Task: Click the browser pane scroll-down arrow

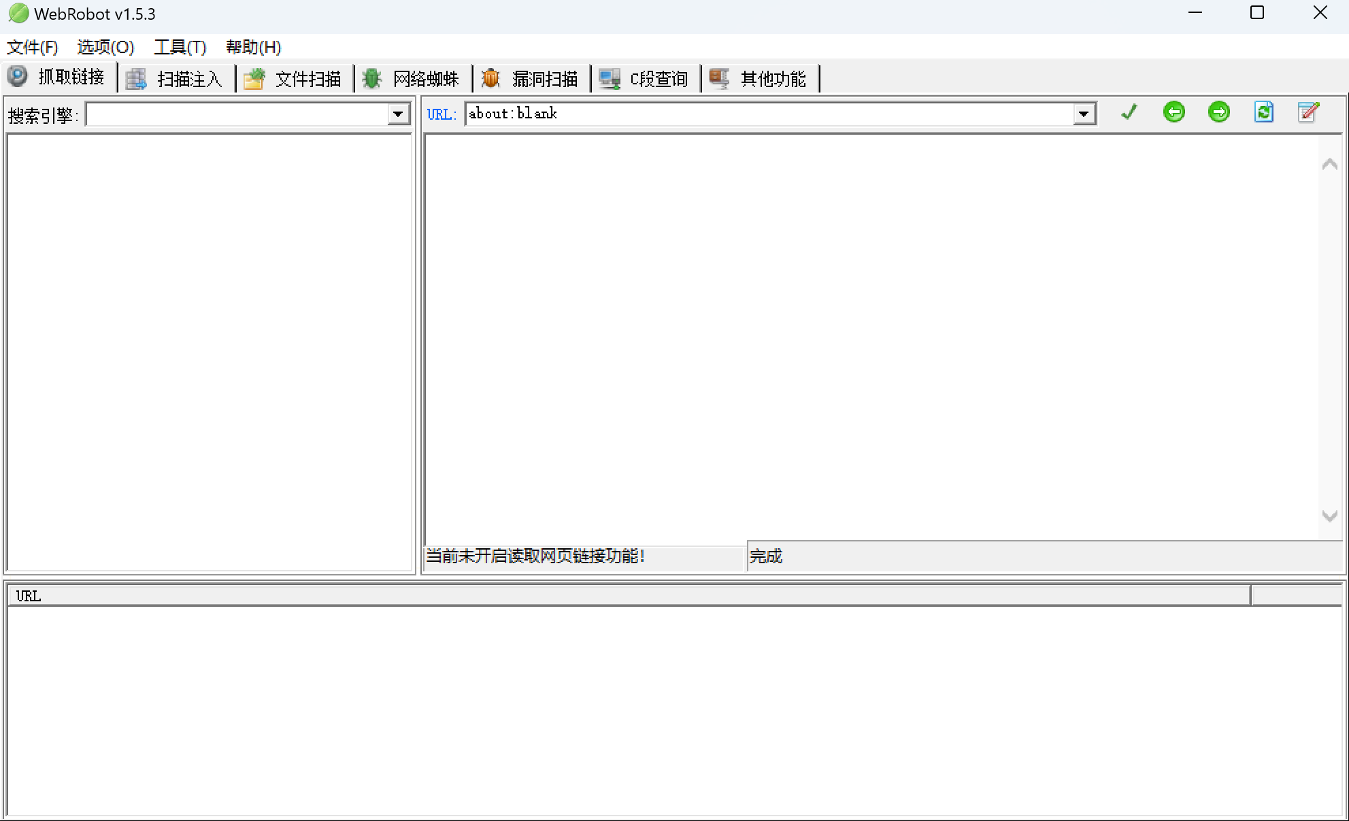Action: coord(1329,516)
